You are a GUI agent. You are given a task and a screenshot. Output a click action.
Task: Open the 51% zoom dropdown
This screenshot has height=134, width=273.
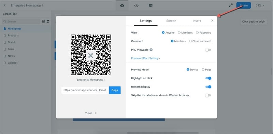click(x=260, y=5)
